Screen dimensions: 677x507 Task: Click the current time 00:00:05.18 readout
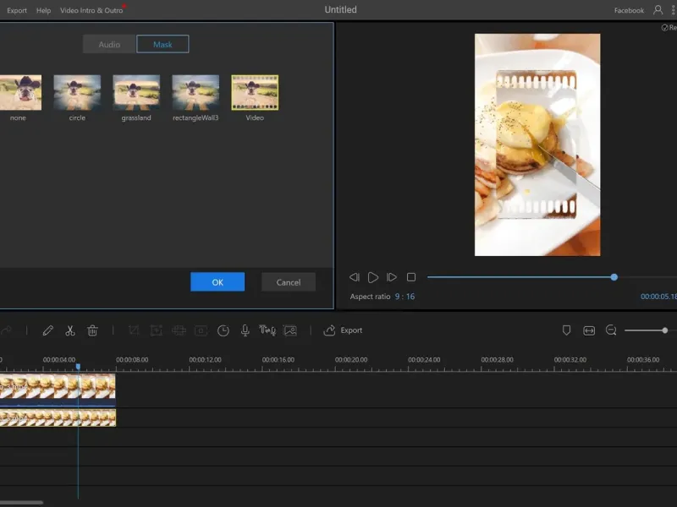point(658,297)
